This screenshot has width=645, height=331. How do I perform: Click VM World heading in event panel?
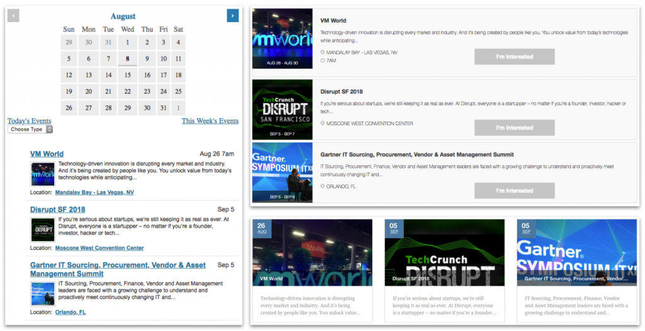(x=333, y=20)
